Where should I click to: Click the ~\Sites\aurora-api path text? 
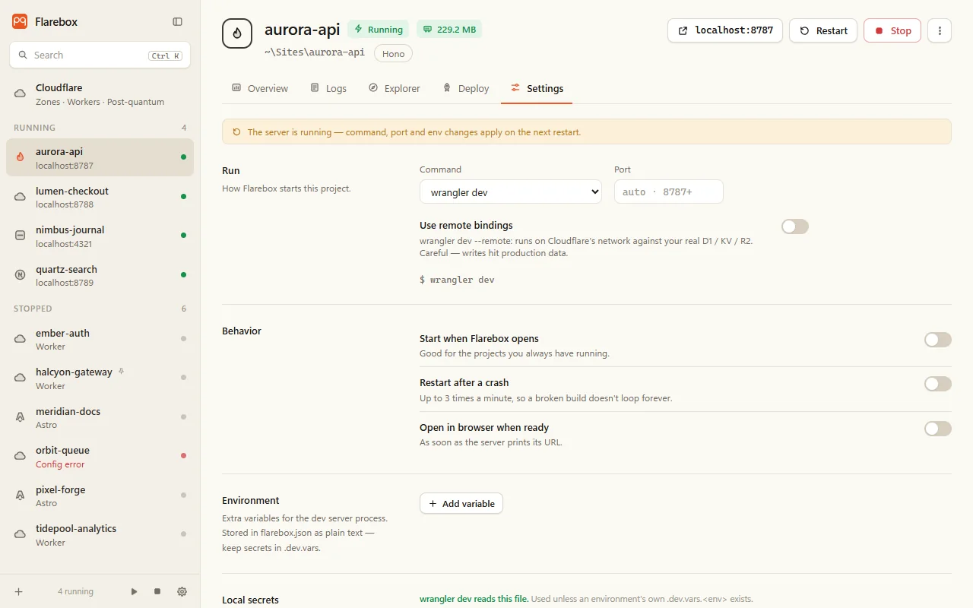click(x=315, y=52)
